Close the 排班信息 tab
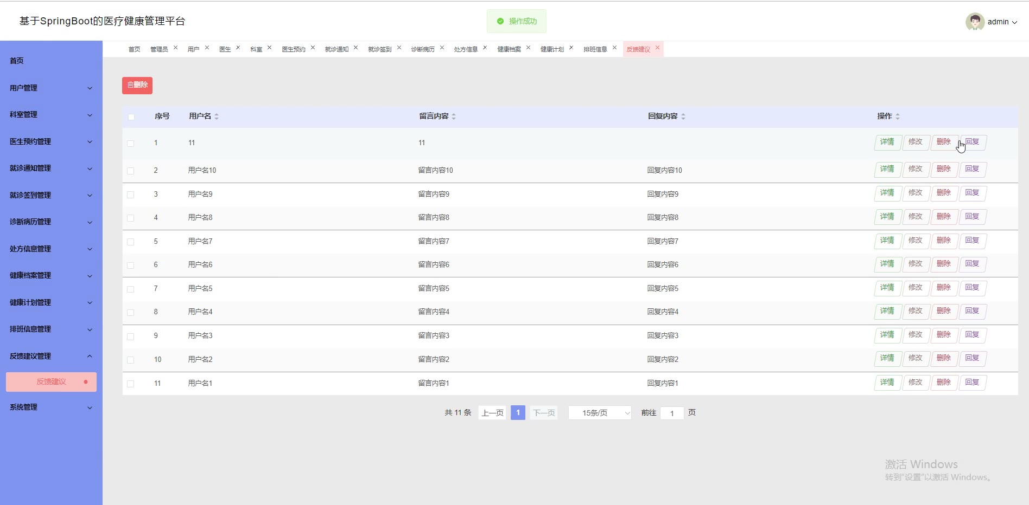The height and width of the screenshot is (505, 1029). [x=614, y=48]
